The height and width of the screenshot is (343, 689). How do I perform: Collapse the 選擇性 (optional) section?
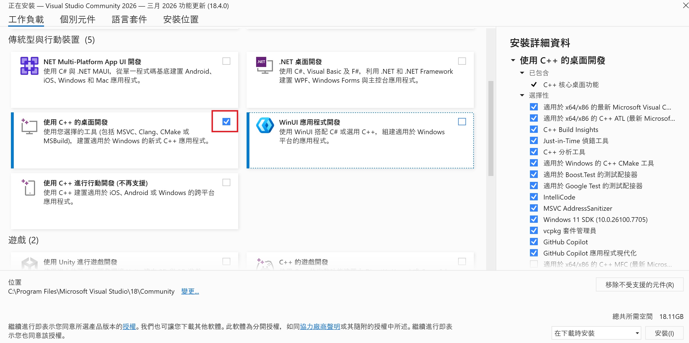pos(522,95)
